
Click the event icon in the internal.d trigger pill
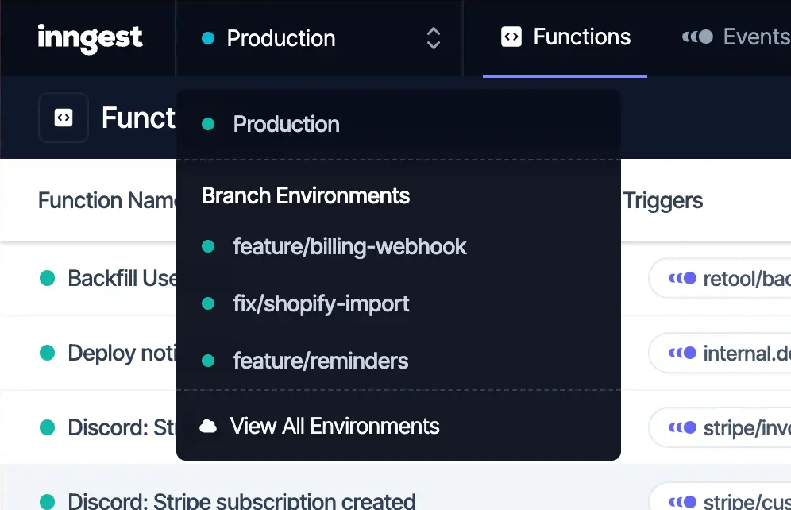tap(682, 354)
